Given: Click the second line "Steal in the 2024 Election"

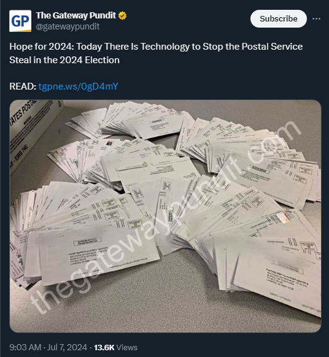Looking at the screenshot, I should click(64, 60).
